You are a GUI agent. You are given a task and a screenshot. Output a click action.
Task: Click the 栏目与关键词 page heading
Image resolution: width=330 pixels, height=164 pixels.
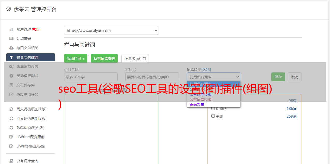(x=80, y=45)
